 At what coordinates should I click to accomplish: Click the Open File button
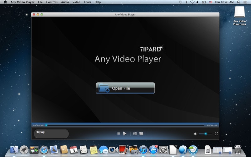pos(125,88)
